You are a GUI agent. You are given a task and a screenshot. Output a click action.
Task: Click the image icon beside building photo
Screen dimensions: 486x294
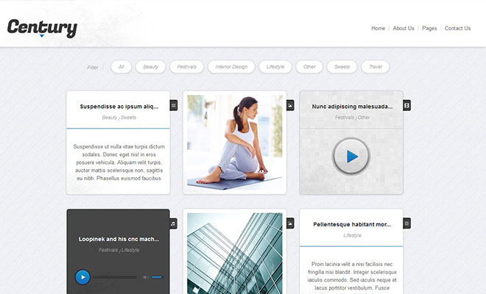(290, 223)
